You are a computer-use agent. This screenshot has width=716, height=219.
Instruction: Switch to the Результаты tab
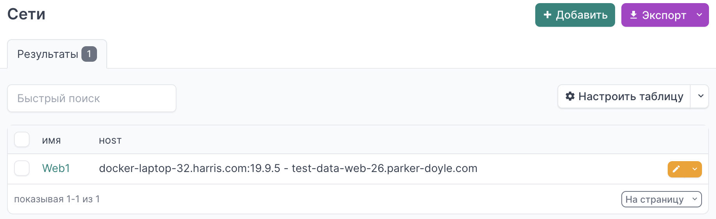point(48,54)
